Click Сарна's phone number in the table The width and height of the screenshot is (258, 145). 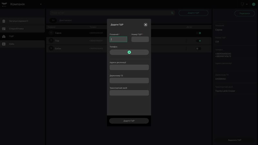(x=96, y=33)
